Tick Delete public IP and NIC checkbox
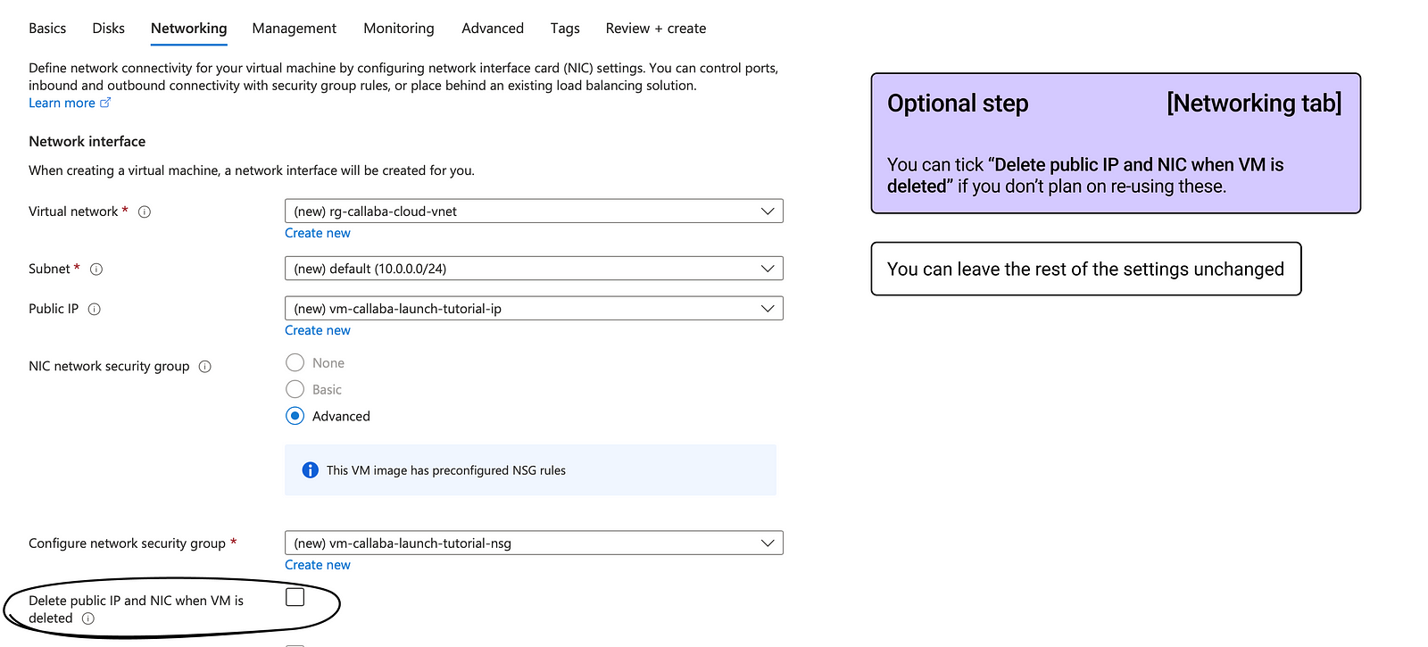The height and width of the screenshot is (647, 1428). (295, 597)
